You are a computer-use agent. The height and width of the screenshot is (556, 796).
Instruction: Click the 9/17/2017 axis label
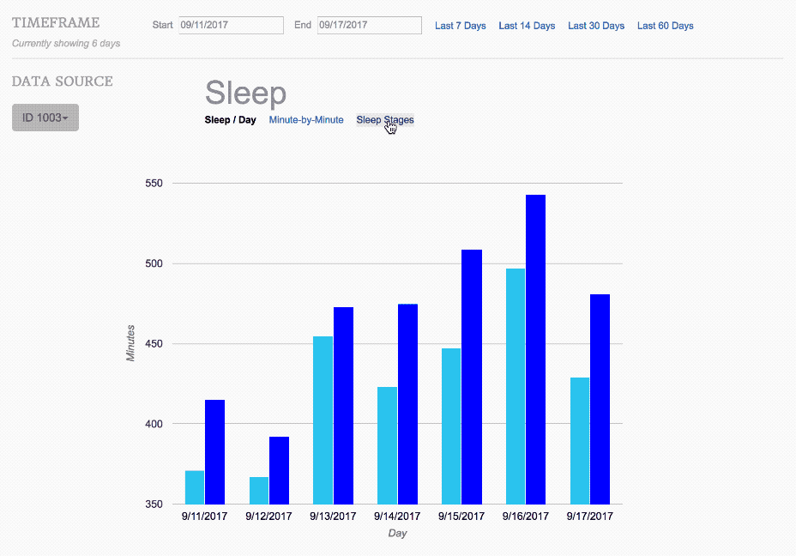[x=590, y=517]
